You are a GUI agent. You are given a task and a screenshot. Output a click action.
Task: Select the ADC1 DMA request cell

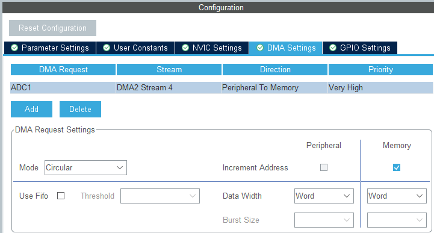pos(63,88)
